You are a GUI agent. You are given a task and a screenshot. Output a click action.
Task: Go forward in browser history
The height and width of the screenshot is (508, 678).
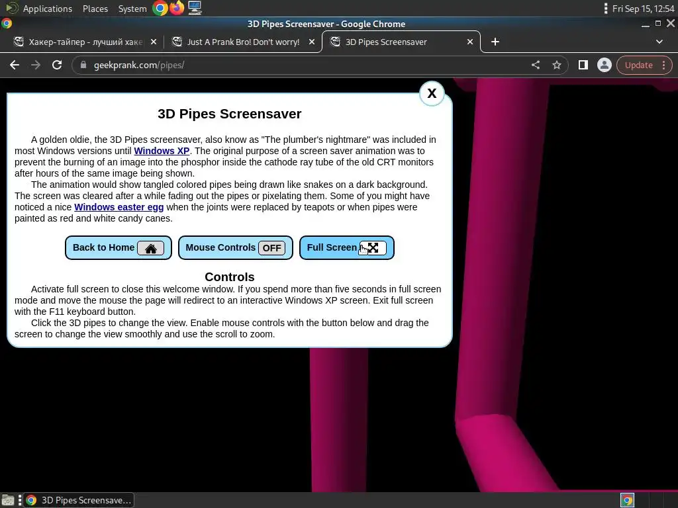[x=36, y=65]
